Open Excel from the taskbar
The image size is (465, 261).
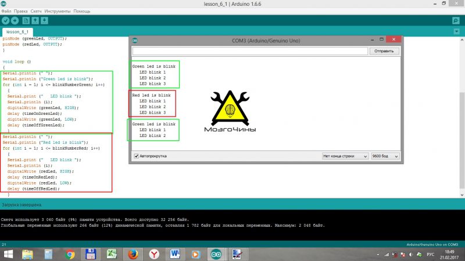click(112, 254)
